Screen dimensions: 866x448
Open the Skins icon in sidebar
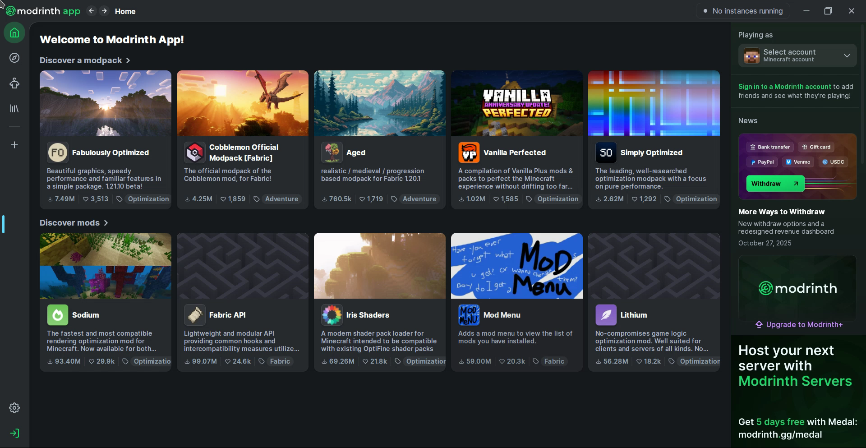click(x=14, y=83)
